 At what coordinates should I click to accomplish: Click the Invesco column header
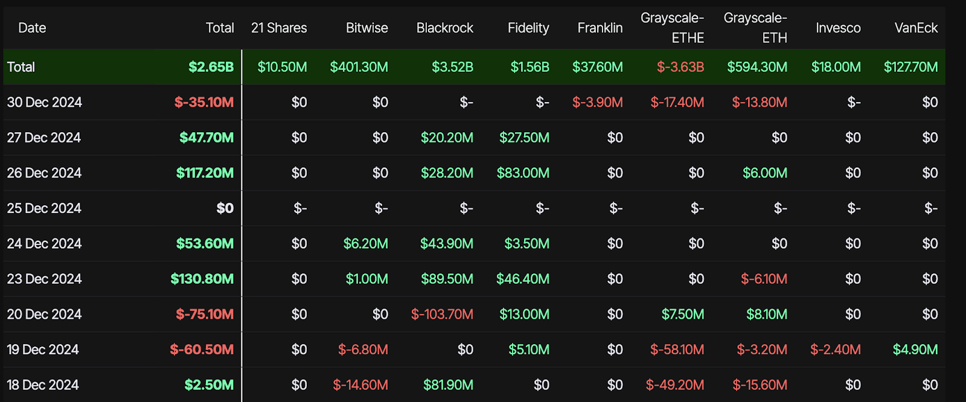click(838, 28)
